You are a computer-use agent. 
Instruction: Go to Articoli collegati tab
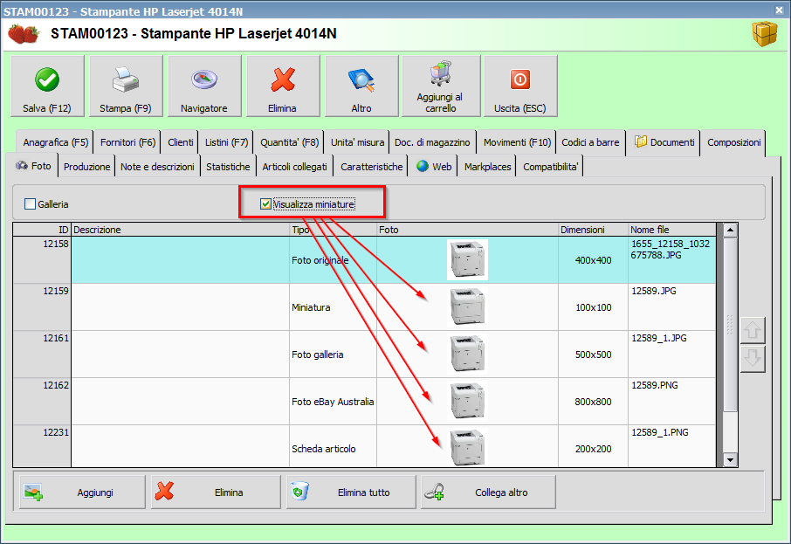click(x=294, y=167)
